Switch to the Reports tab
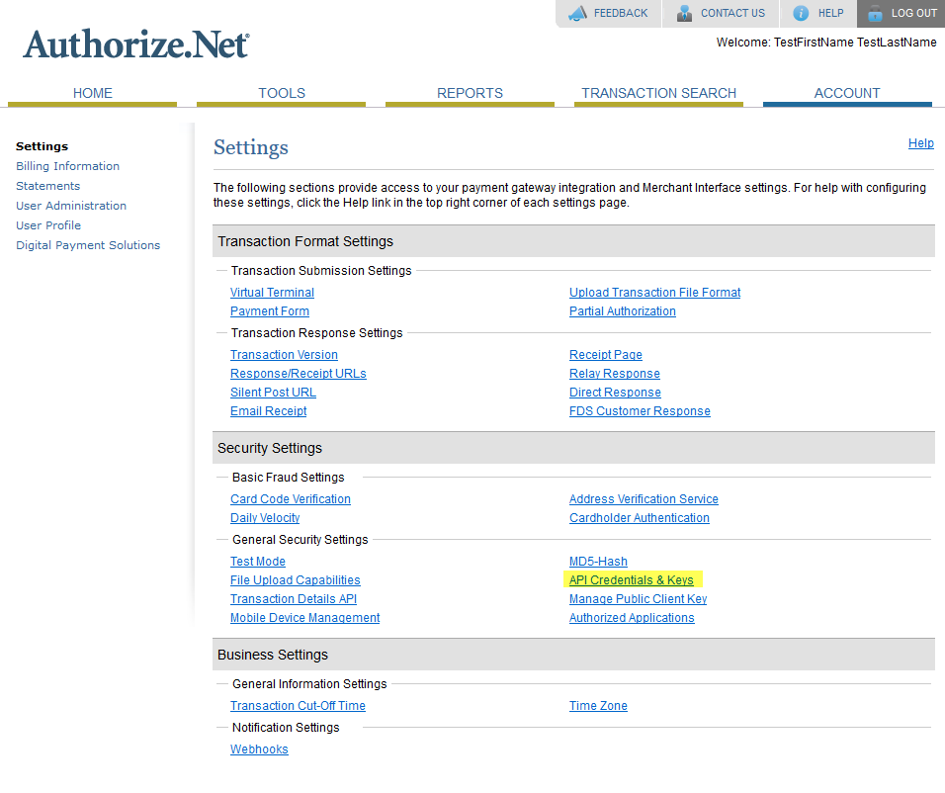The image size is (945, 793). (470, 93)
